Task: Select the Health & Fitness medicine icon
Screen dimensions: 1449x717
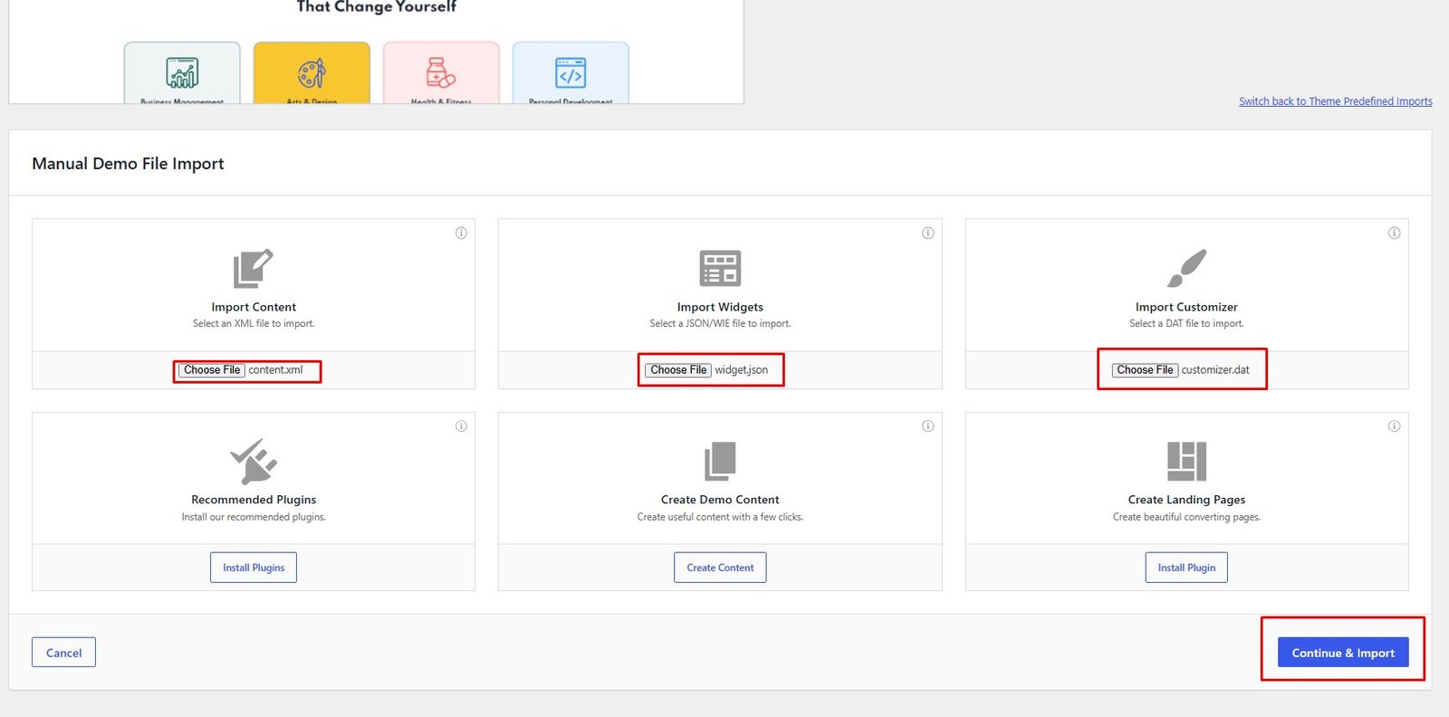Action: pos(441,72)
